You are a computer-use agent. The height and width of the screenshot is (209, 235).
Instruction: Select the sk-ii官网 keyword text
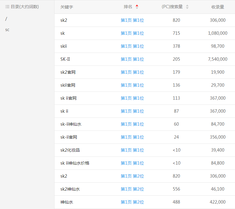point(69,137)
